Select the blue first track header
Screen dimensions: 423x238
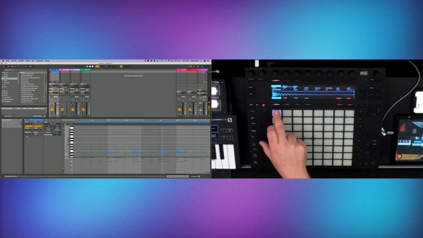(54, 70)
